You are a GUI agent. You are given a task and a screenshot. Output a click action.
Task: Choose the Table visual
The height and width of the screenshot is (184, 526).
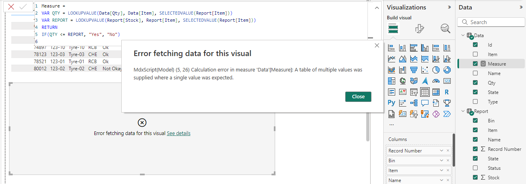[x=425, y=92]
